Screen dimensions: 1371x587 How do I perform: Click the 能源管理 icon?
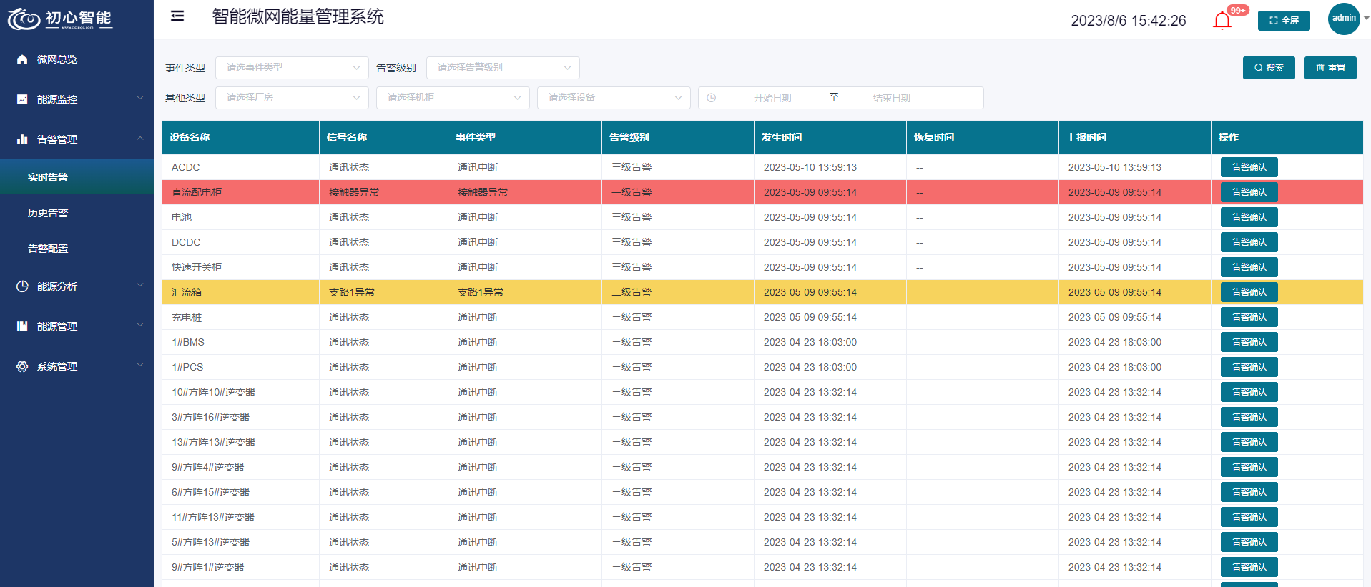coord(22,326)
